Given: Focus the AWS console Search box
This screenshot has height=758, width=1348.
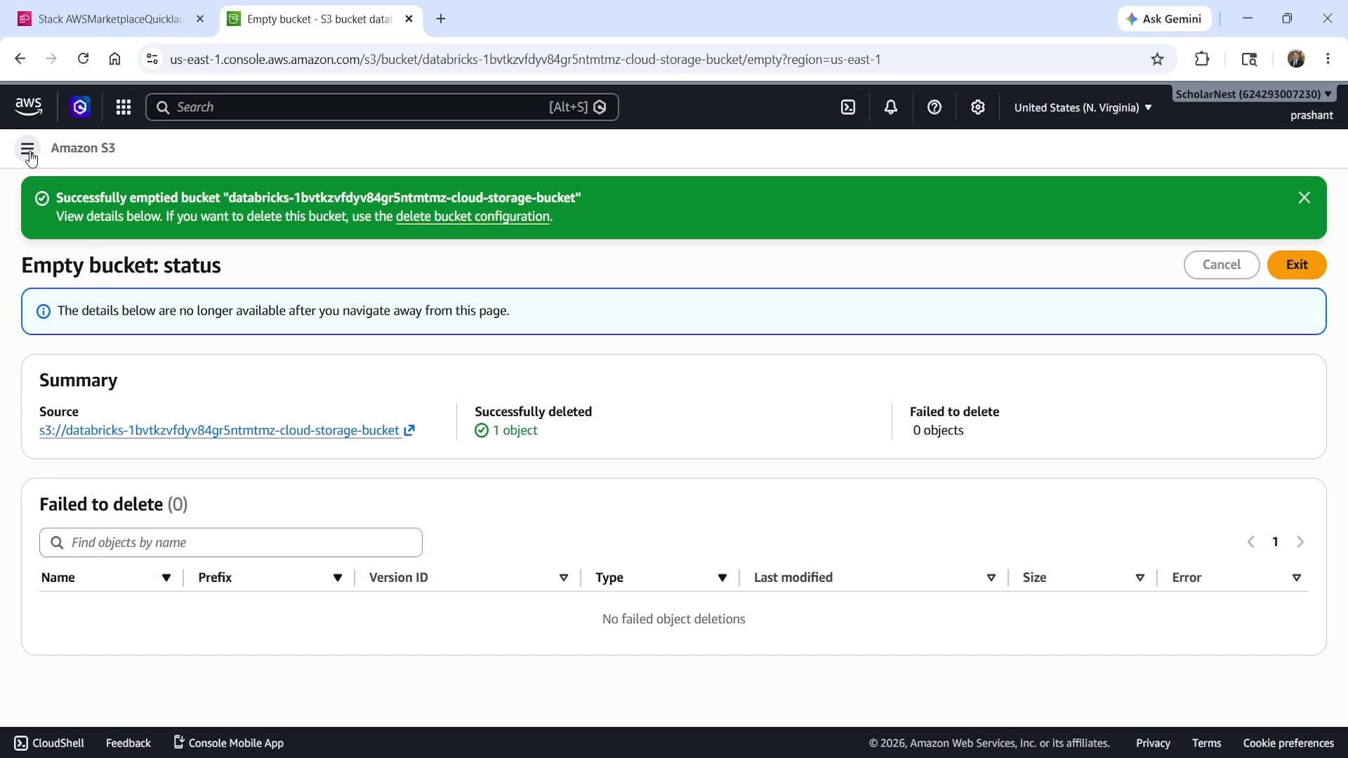Looking at the screenshot, I should click(382, 107).
